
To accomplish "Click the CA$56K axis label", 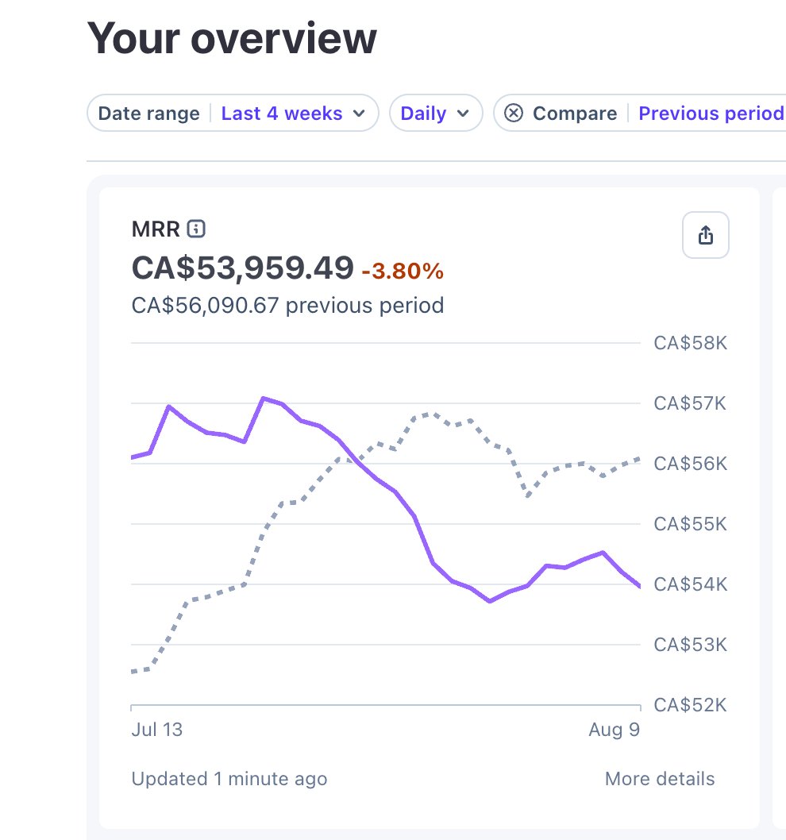I will (690, 464).
